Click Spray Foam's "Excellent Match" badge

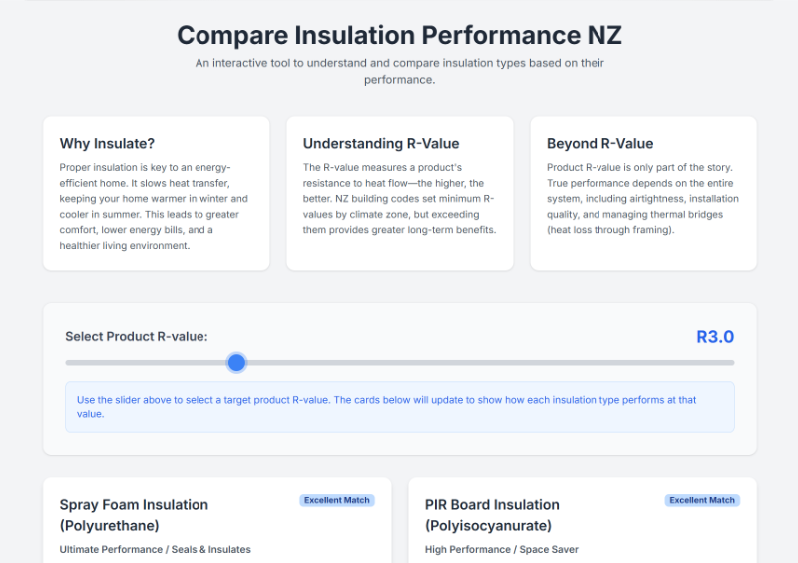(337, 500)
